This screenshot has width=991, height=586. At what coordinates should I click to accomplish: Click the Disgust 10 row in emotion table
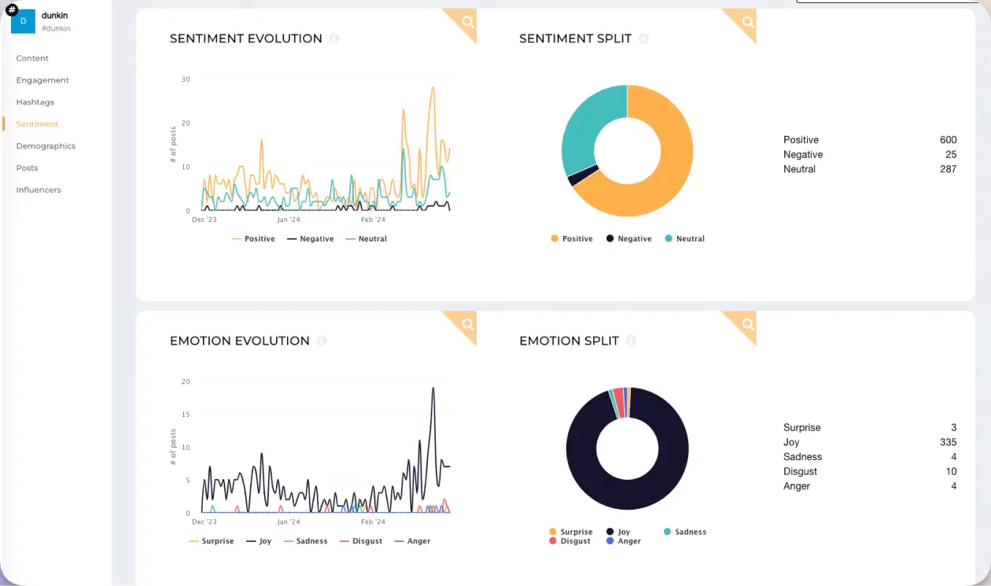[x=870, y=472]
